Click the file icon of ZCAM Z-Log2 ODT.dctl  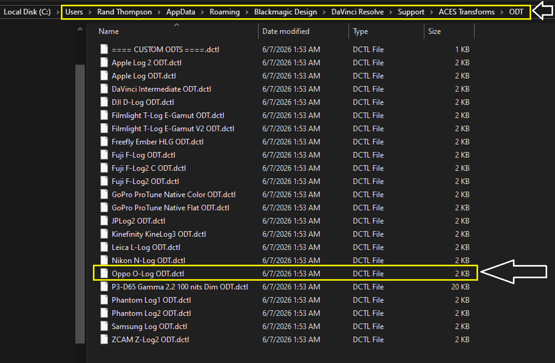point(104,339)
